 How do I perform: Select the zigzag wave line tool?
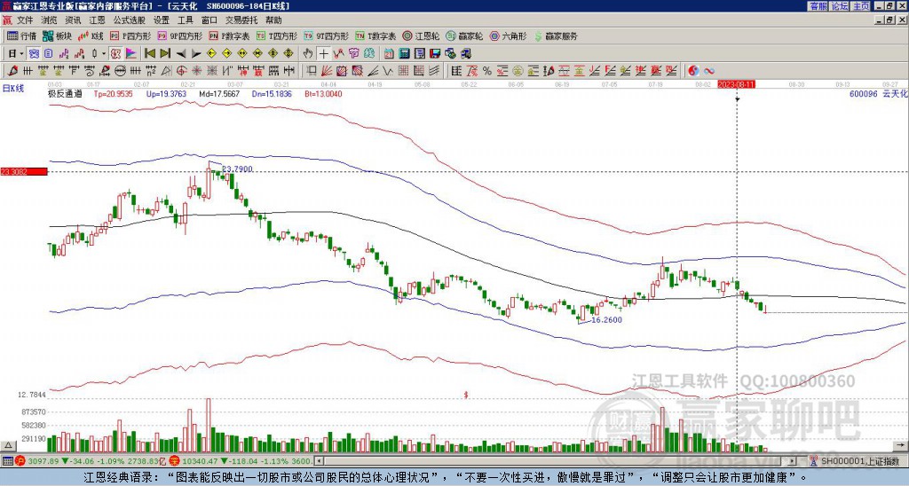[388, 71]
